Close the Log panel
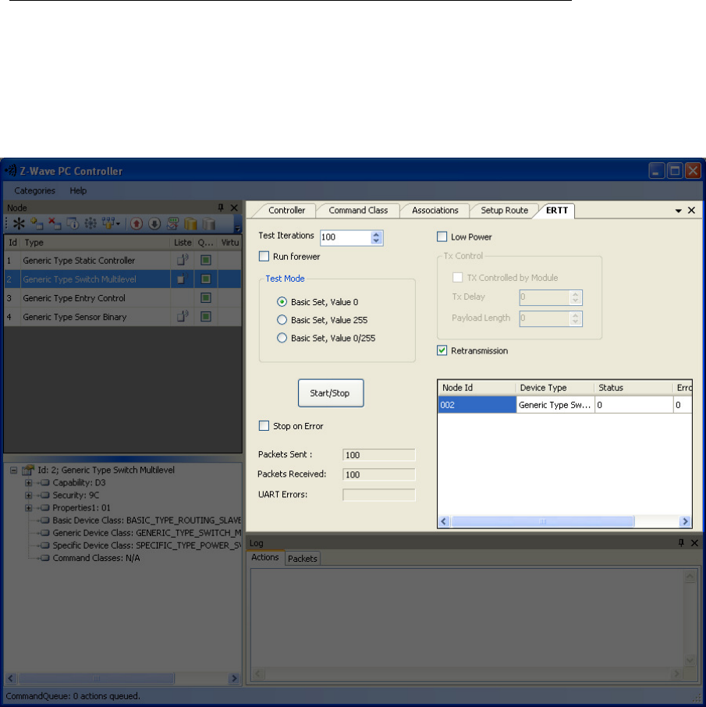The image size is (706, 707). tap(695, 543)
